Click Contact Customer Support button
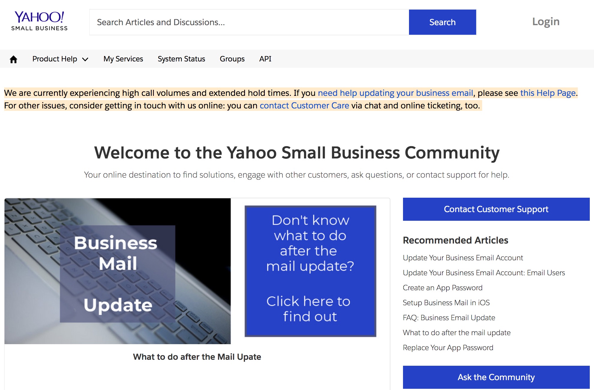The image size is (594, 390). 496,209
